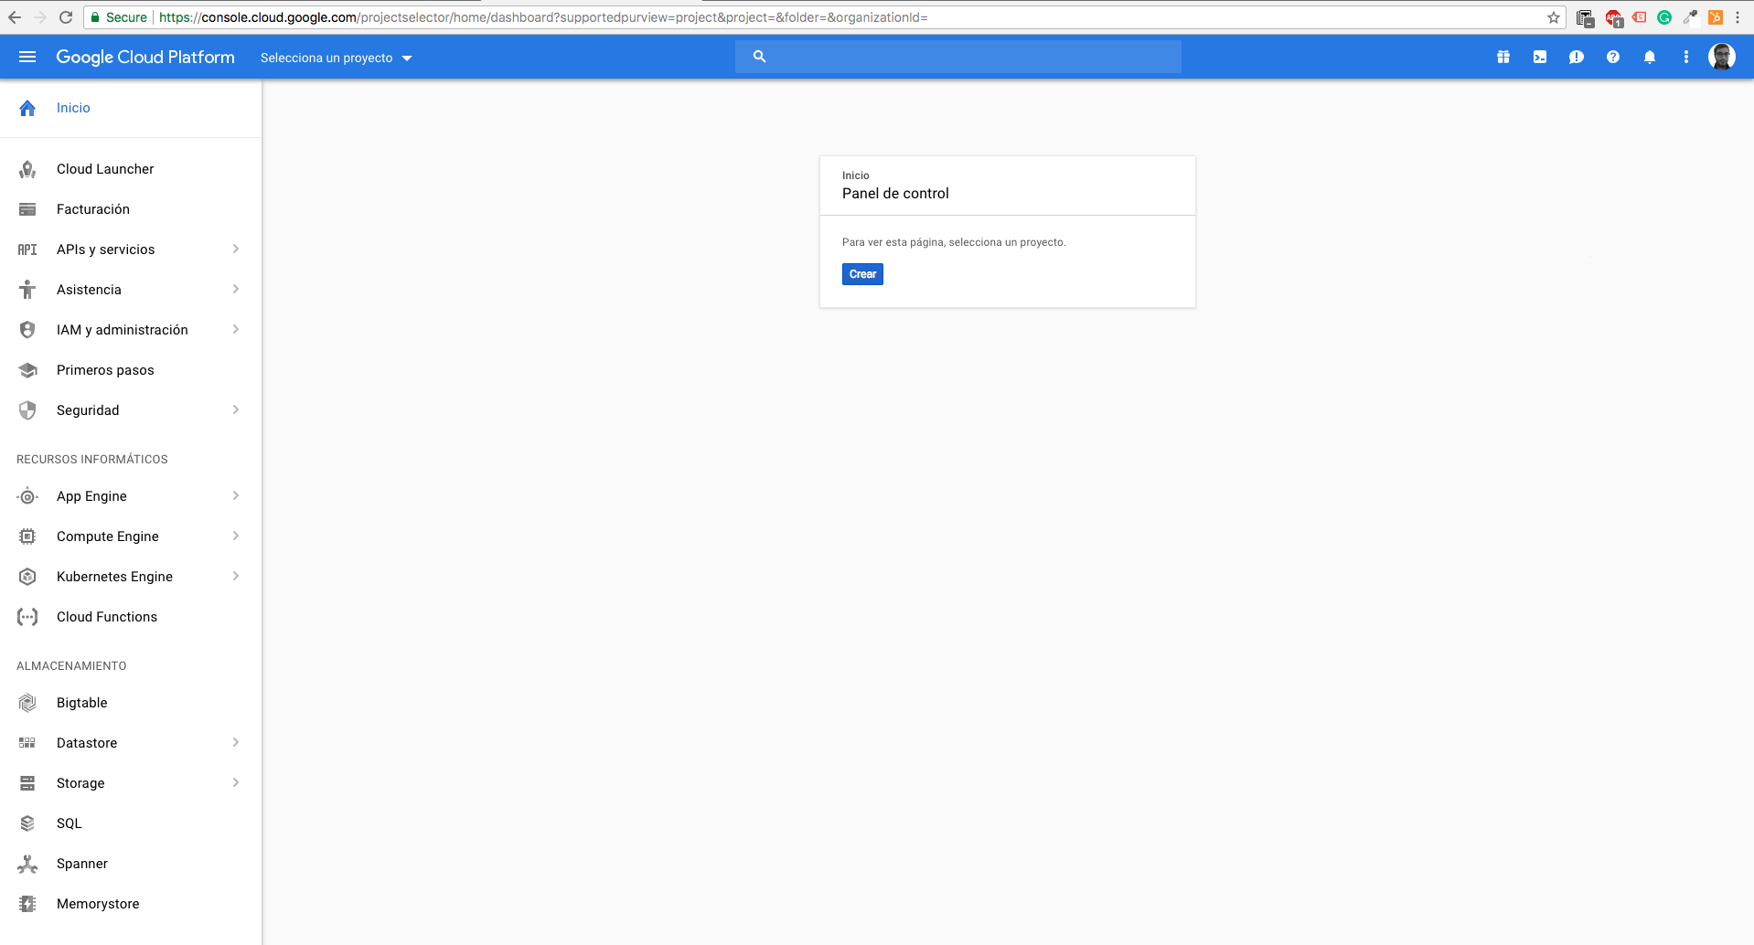Open the Chrome three-dot menu
Screen dimensions: 1754x945
[x=1738, y=17]
